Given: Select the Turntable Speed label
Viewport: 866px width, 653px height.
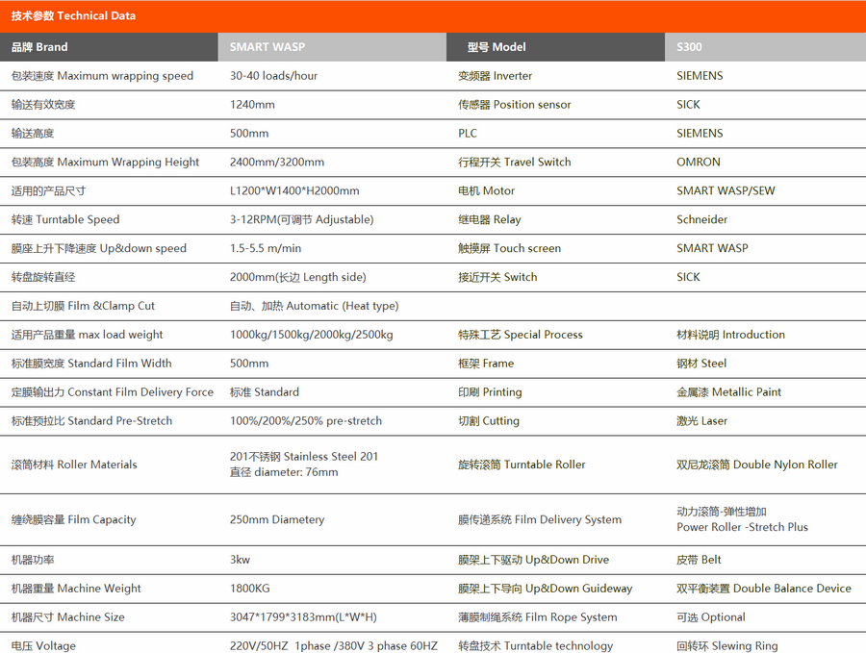Looking at the screenshot, I should coord(65,220).
